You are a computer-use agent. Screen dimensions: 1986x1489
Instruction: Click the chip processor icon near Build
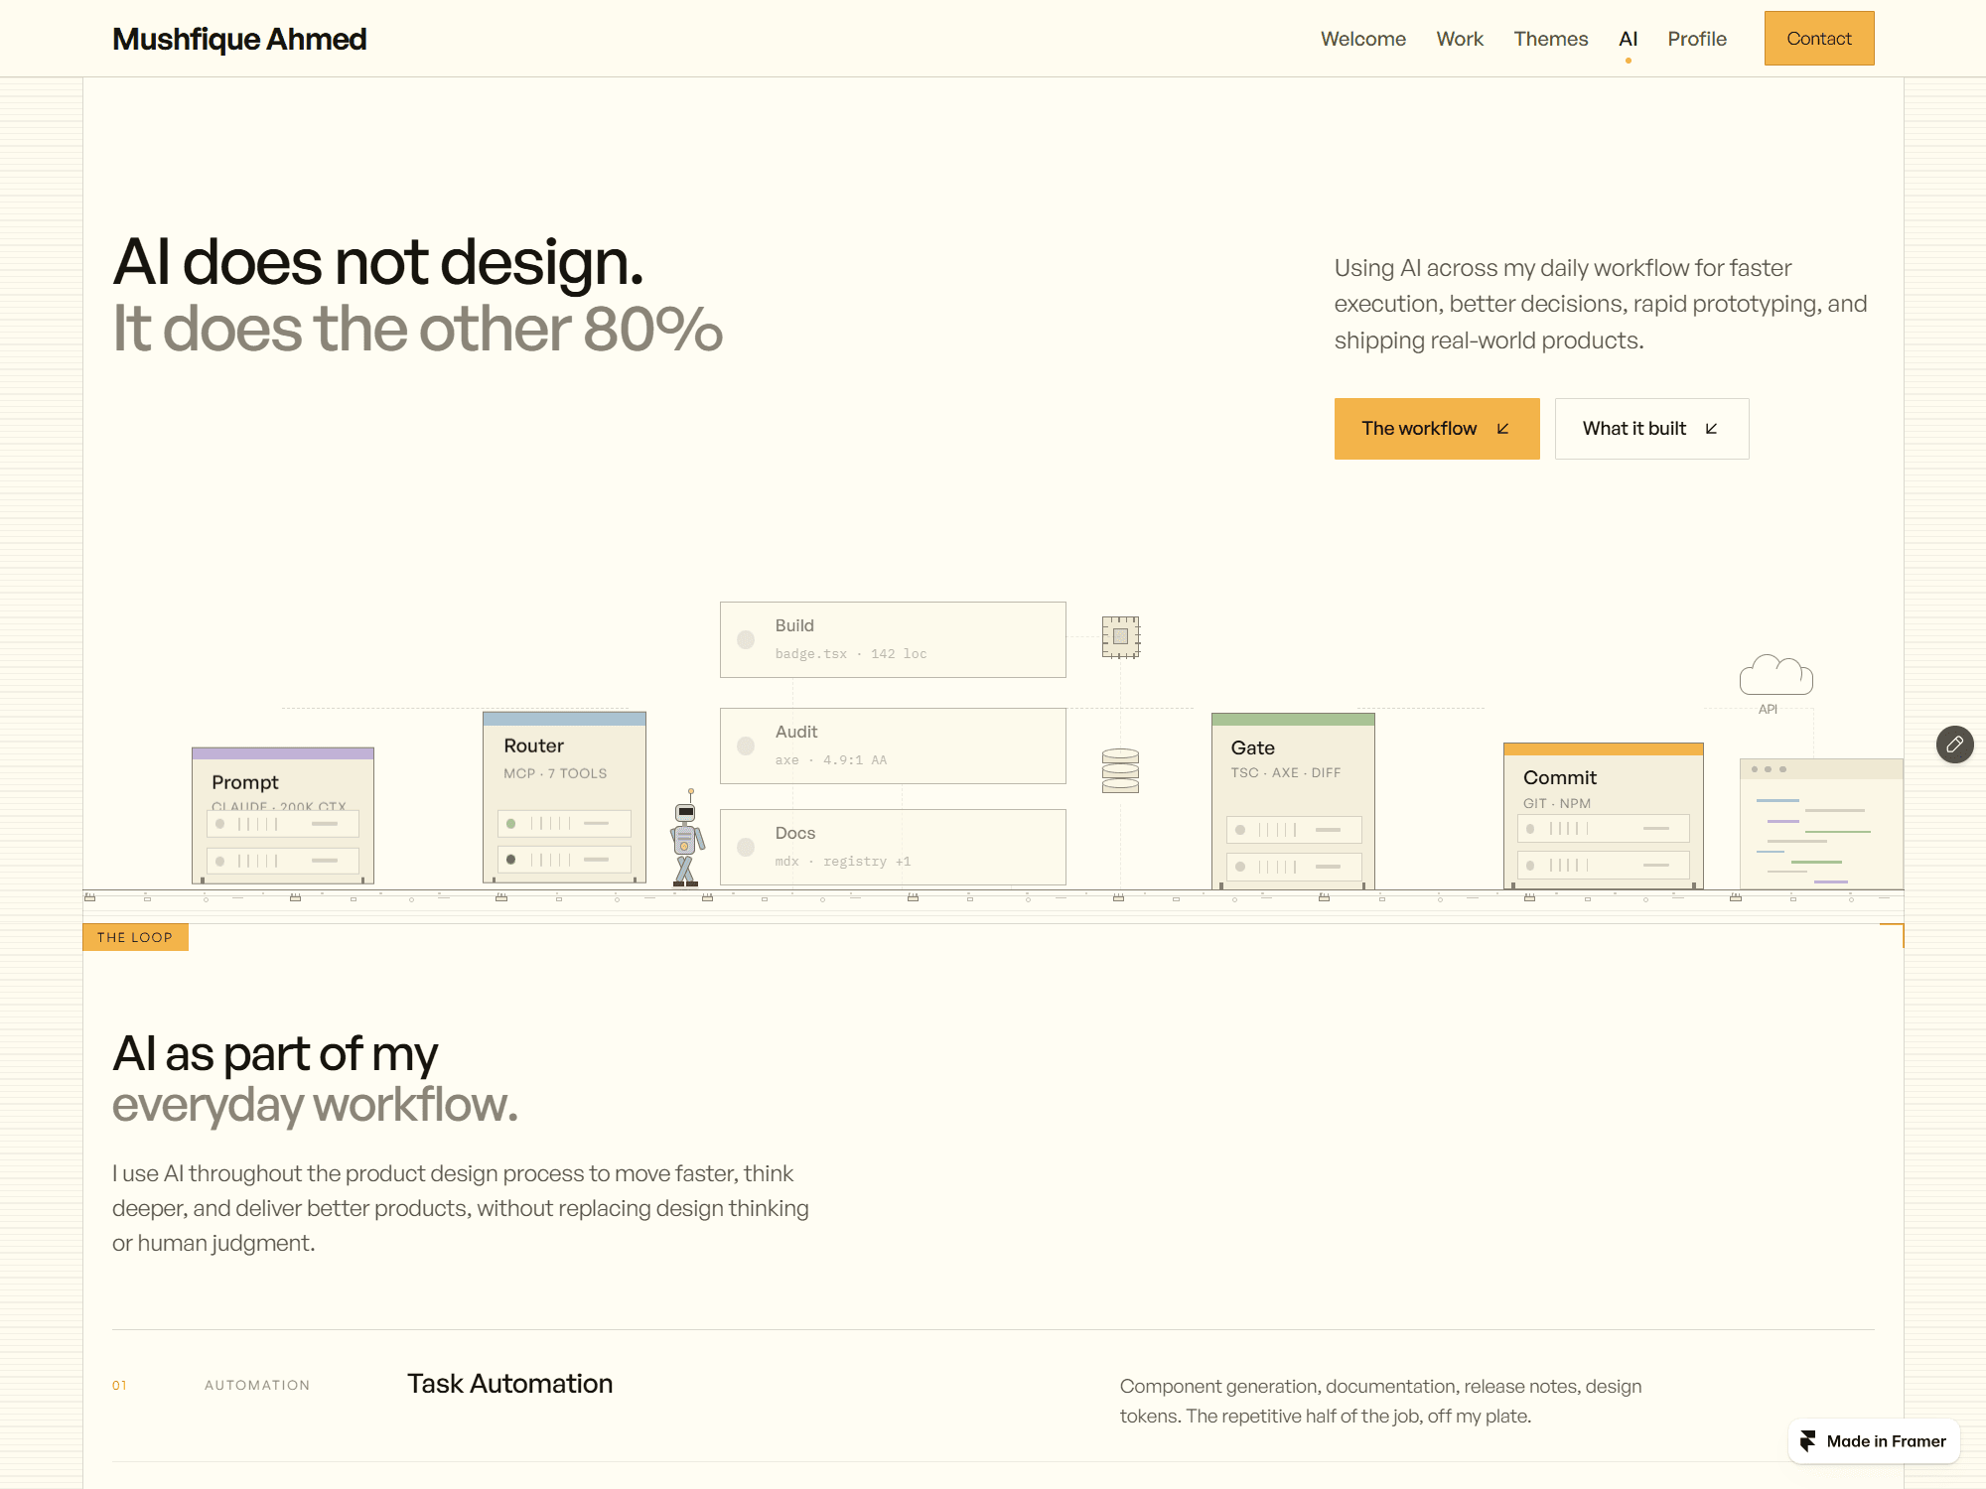click(x=1120, y=637)
